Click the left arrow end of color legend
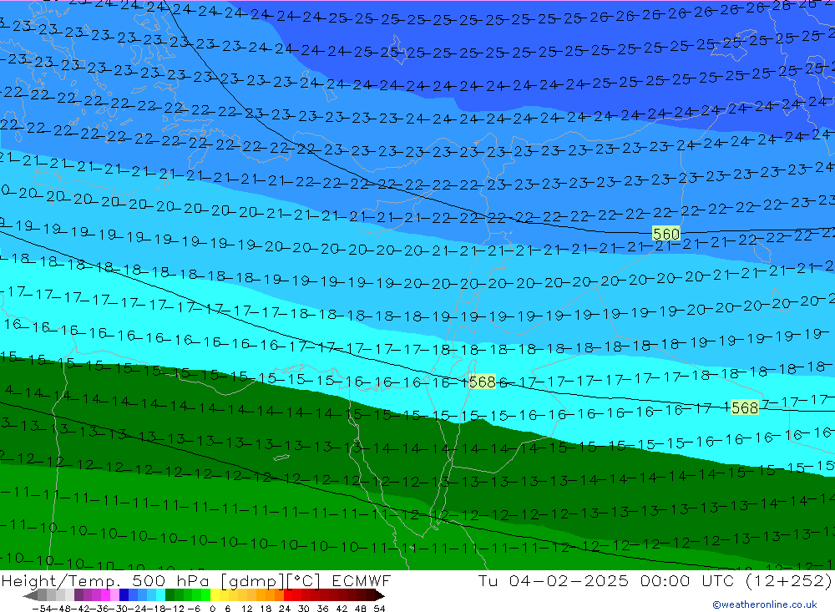Viewport: 835px width, 612px height. pyautogui.click(x=30, y=596)
